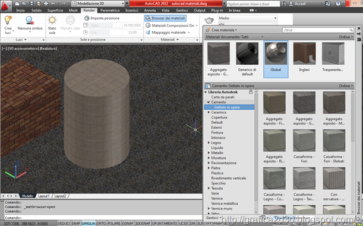
Task: Open the Ordina dropdown for Cemento library
Action: (346, 86)
